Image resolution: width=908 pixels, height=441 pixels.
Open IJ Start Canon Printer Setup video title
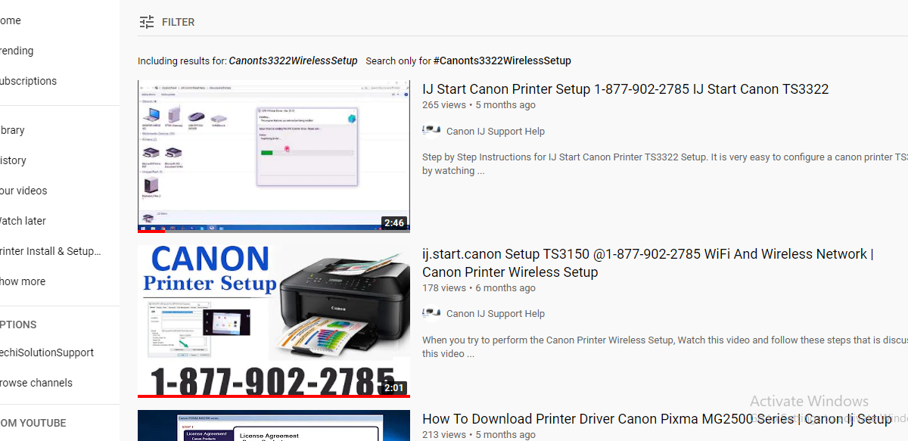point(626,89)
